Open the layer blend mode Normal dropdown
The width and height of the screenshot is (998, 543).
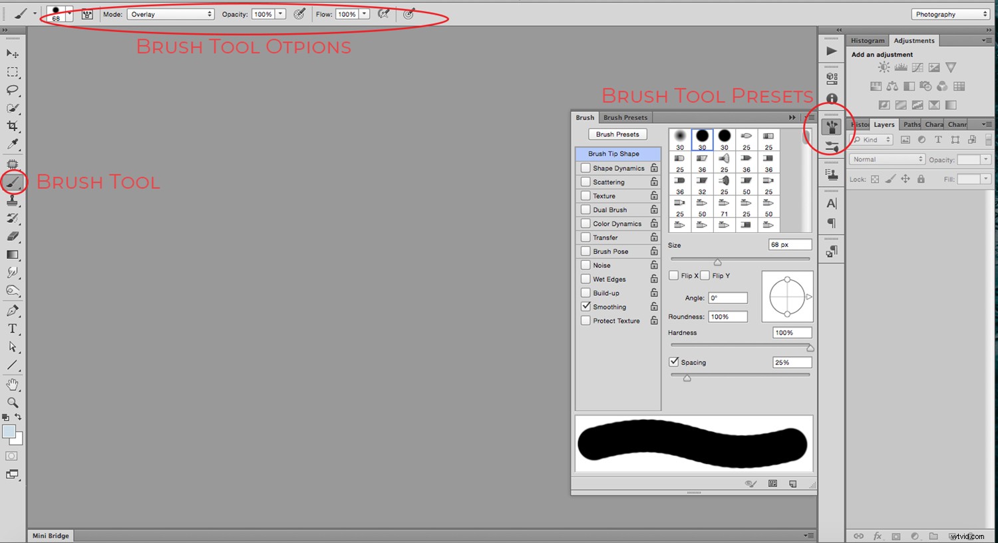(887, 158)
